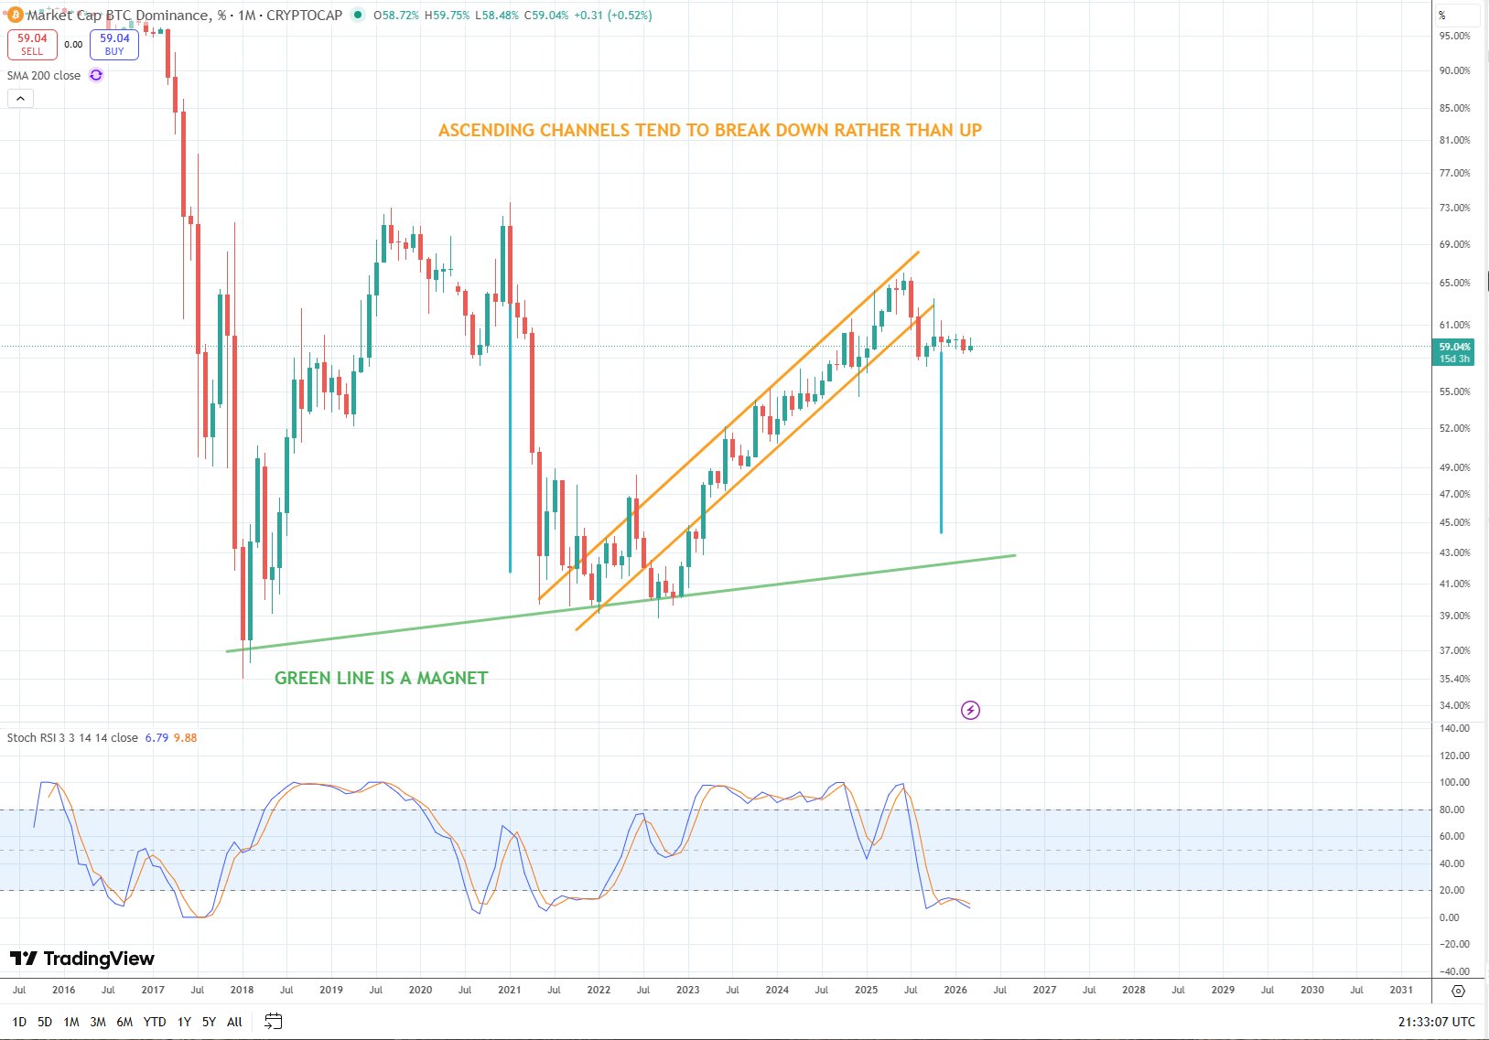This screenshot has width=1489, height=1040.
Task: Click the 0.00 spread value between Sell and Buy
Action: pos(74,44)
